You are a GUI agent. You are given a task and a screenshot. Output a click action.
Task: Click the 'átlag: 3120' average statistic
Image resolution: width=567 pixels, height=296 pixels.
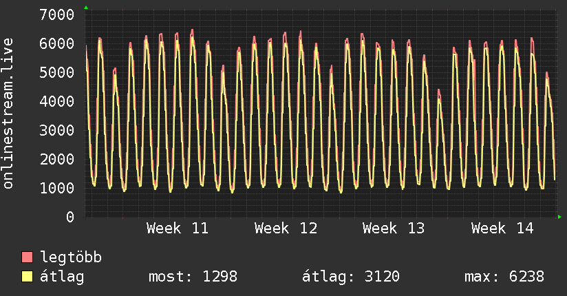coord(351,277)
